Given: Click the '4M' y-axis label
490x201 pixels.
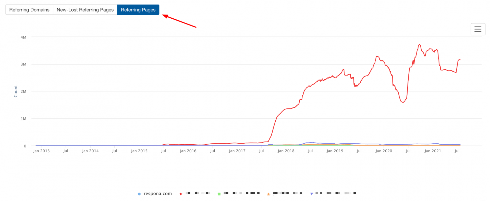Looking at the screenshot, I should click(x=23, y=37).
